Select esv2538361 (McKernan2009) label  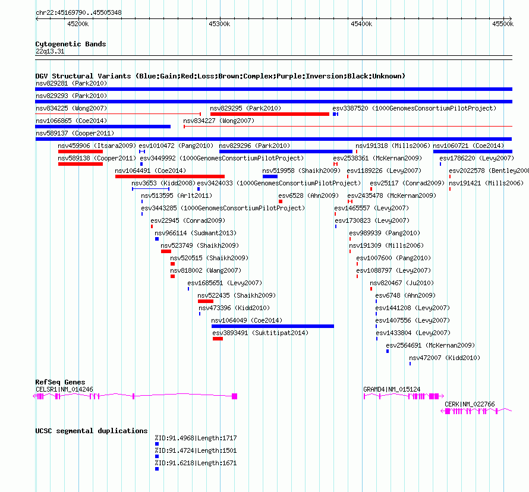[377, 158]
